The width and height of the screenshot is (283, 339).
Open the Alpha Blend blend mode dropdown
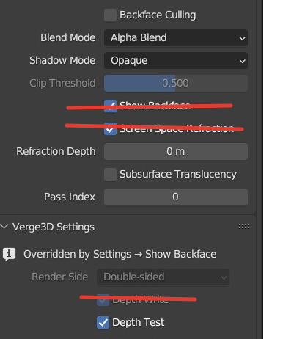point(176,38)
